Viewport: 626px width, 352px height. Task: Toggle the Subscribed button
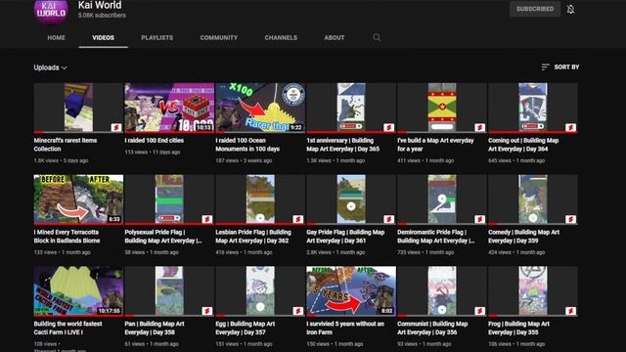click(535, 9)
